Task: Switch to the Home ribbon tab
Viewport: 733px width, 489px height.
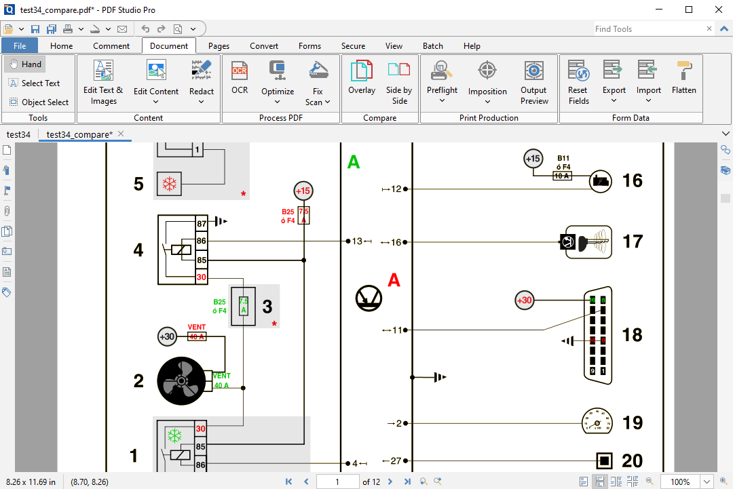Action: [x=61, y=45]
